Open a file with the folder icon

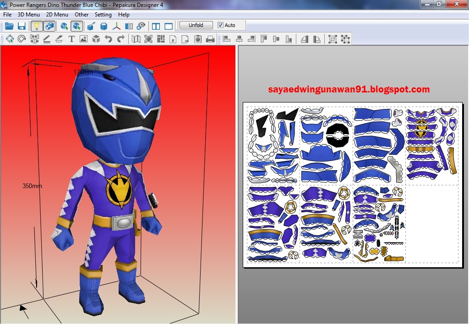tap(9, 26)
